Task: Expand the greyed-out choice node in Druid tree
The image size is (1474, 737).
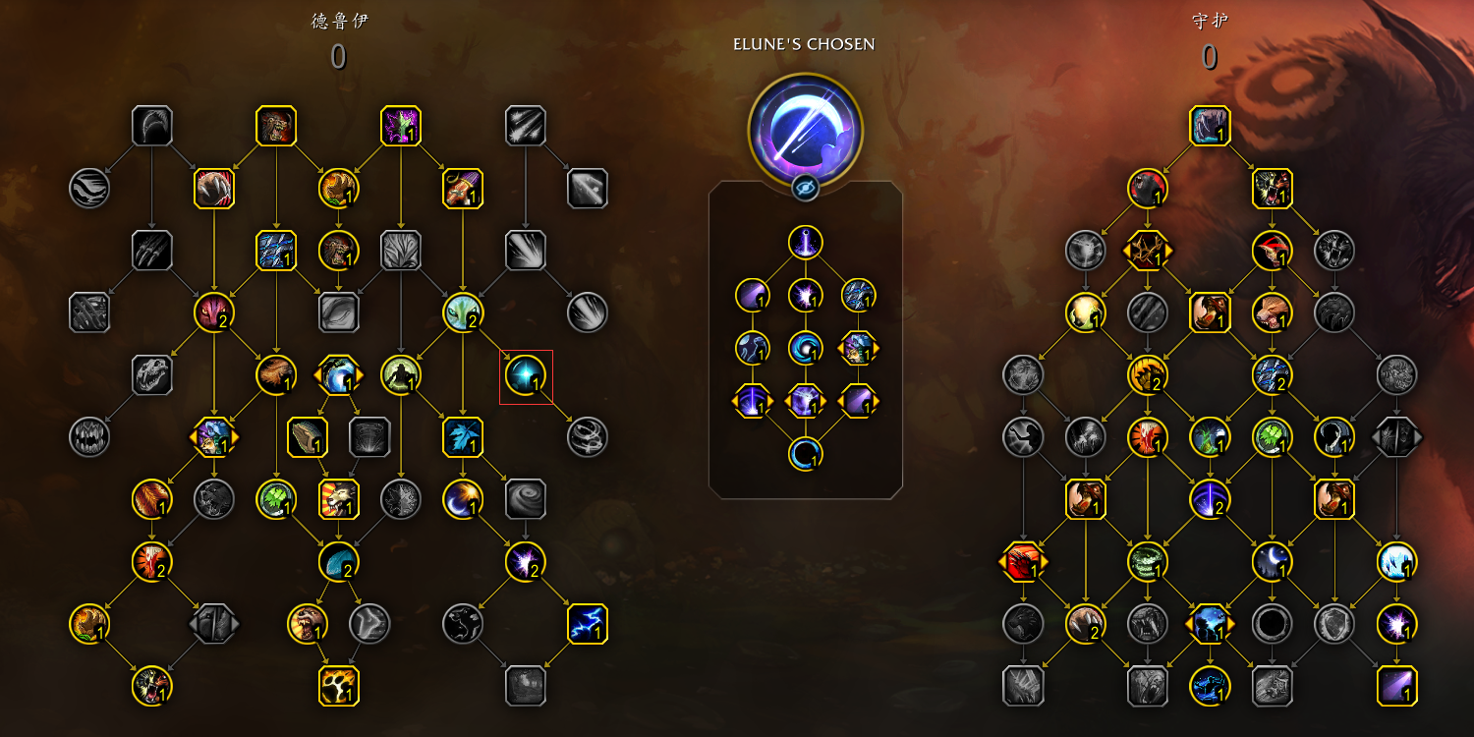Action: (214, 623)
